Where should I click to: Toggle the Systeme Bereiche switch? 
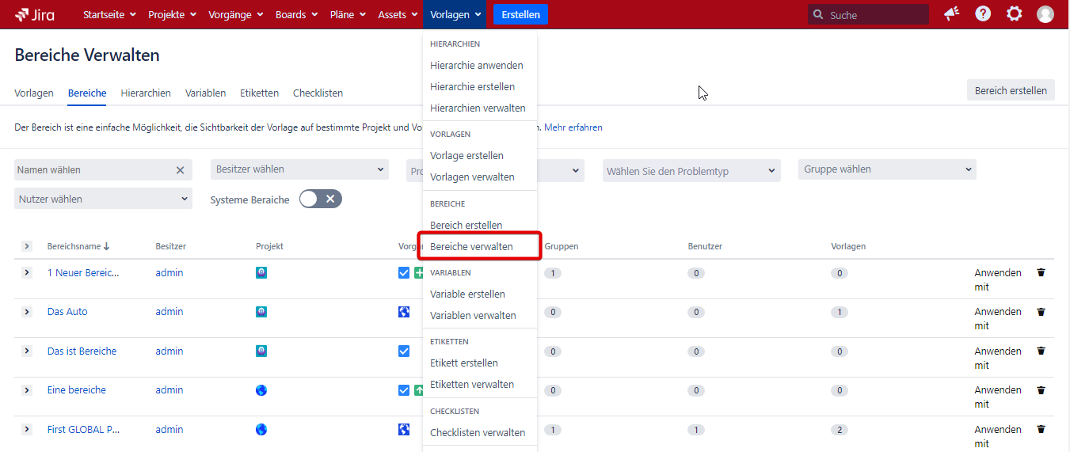[320, 199]
